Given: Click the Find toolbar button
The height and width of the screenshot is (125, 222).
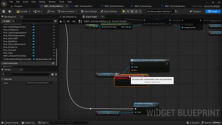Looking at the screenshot, I should [x=51, y=11].
